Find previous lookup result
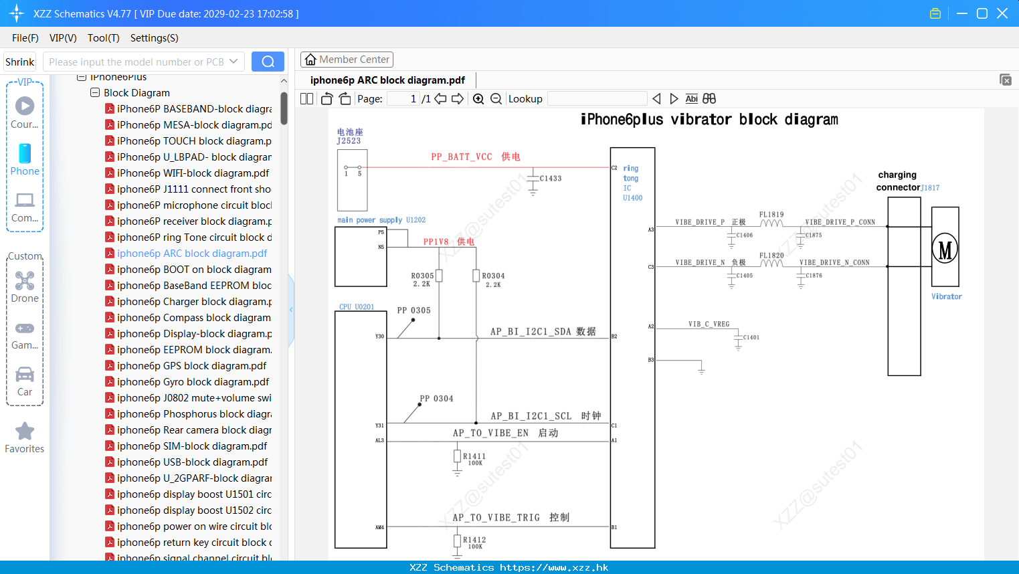 pyautogui.click(x=656, y=98)
